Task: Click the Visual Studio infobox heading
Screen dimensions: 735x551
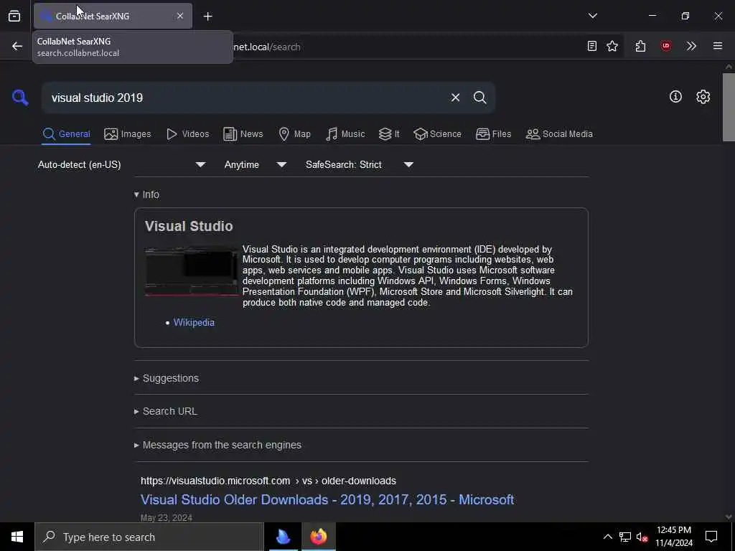Action: [x=189, y=226]
